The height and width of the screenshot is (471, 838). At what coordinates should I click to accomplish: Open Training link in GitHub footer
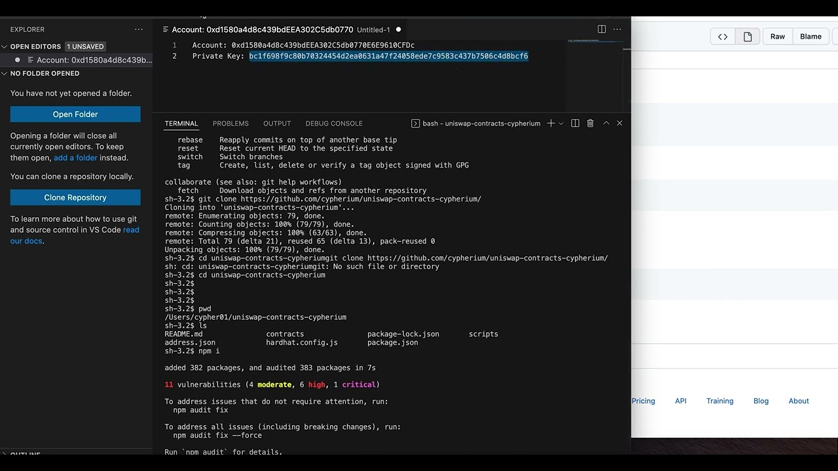[720, 401]
